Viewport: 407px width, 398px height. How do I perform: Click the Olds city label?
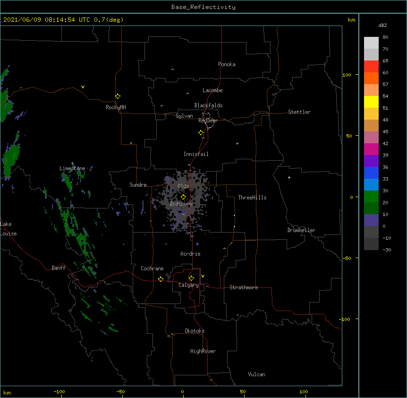click(183, 186)
